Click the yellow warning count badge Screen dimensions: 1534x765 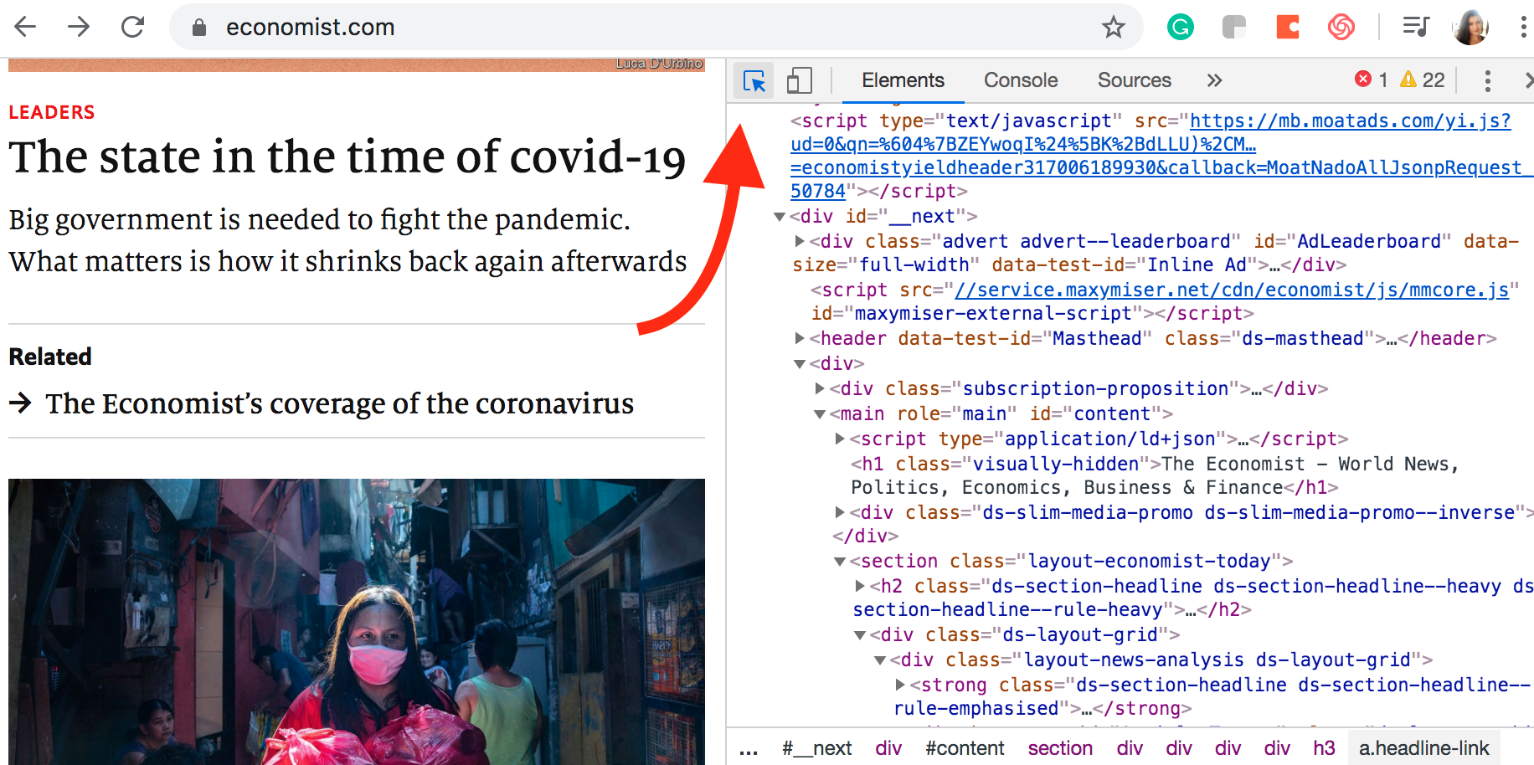click(1423, 80)
